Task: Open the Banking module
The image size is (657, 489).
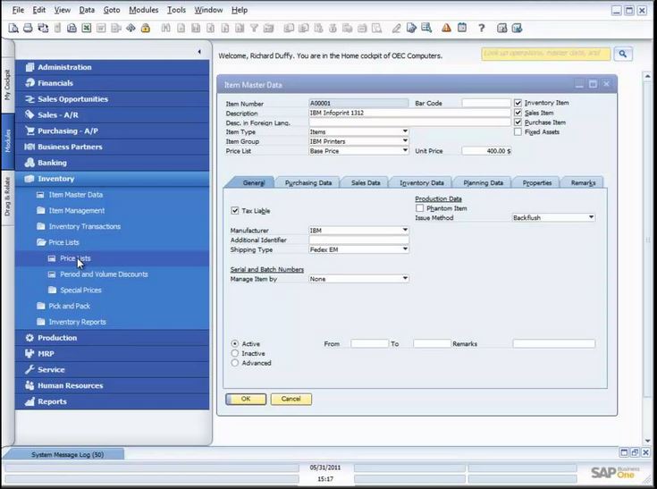Action: [x=113, y=163]
